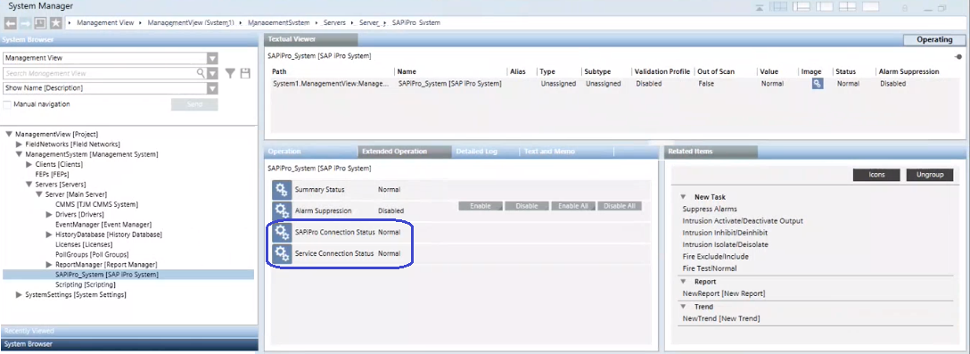Click the search magnifier icon in System Browser
Screen dimensions: 970x354
[201, 73]
